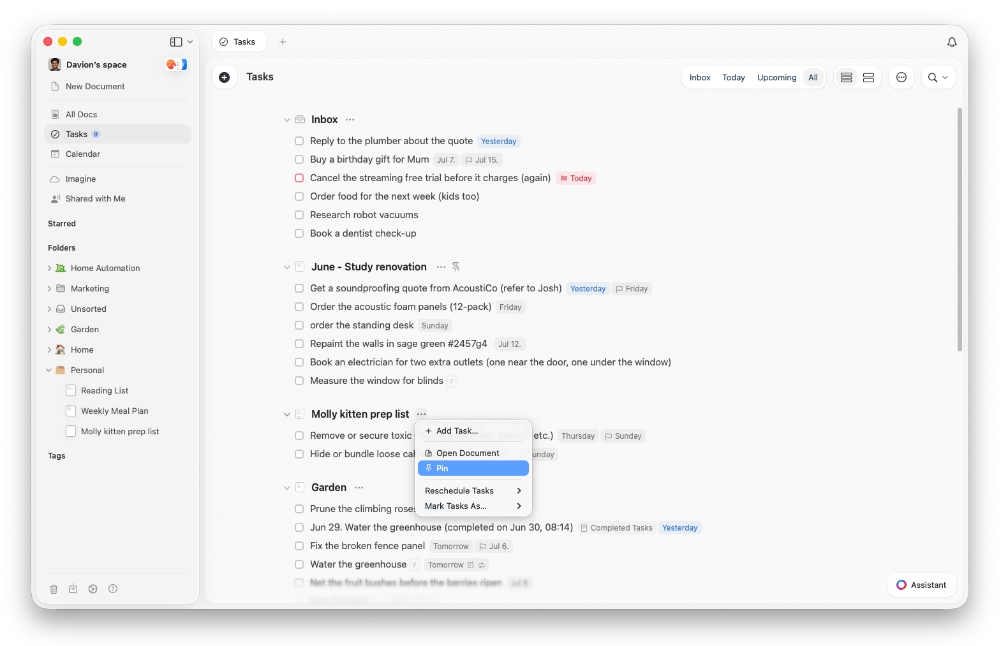Click the Today flag on streaming trial task

pos(575,179)
